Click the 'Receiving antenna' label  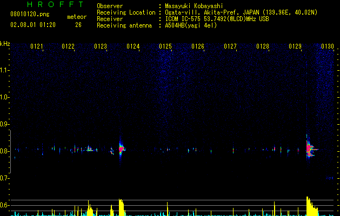[124, 25]
